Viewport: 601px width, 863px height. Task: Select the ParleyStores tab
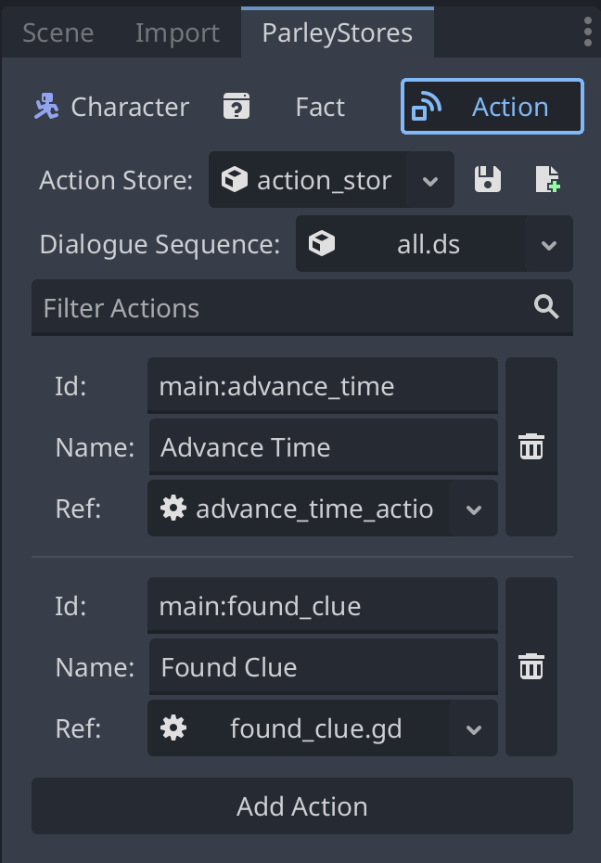[x=338, y=32]
